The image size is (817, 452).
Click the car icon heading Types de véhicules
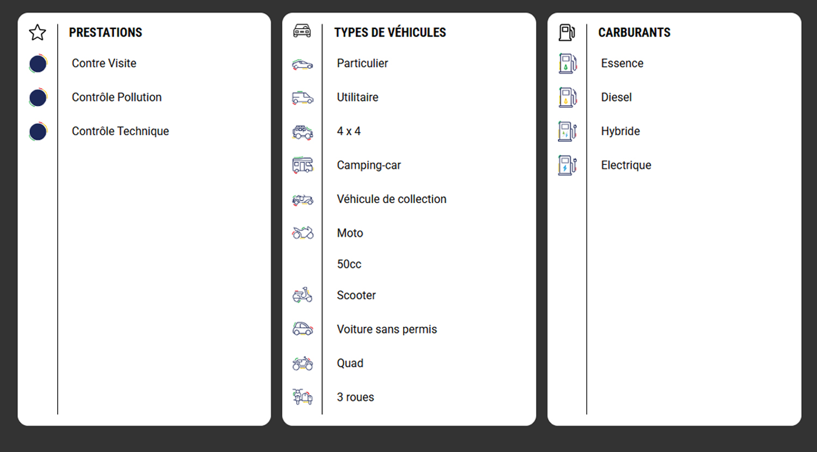pos(302,31)
